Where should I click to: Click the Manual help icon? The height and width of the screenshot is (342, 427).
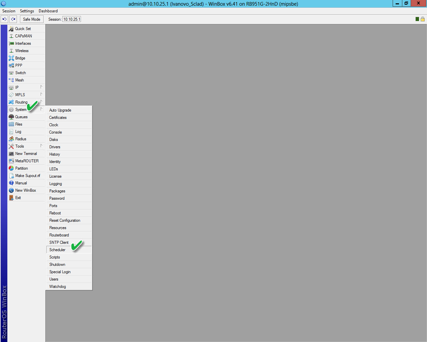(x=11, y=183)
